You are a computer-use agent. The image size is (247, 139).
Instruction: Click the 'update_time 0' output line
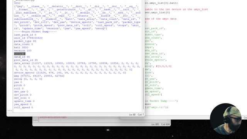tap(24, 101)
